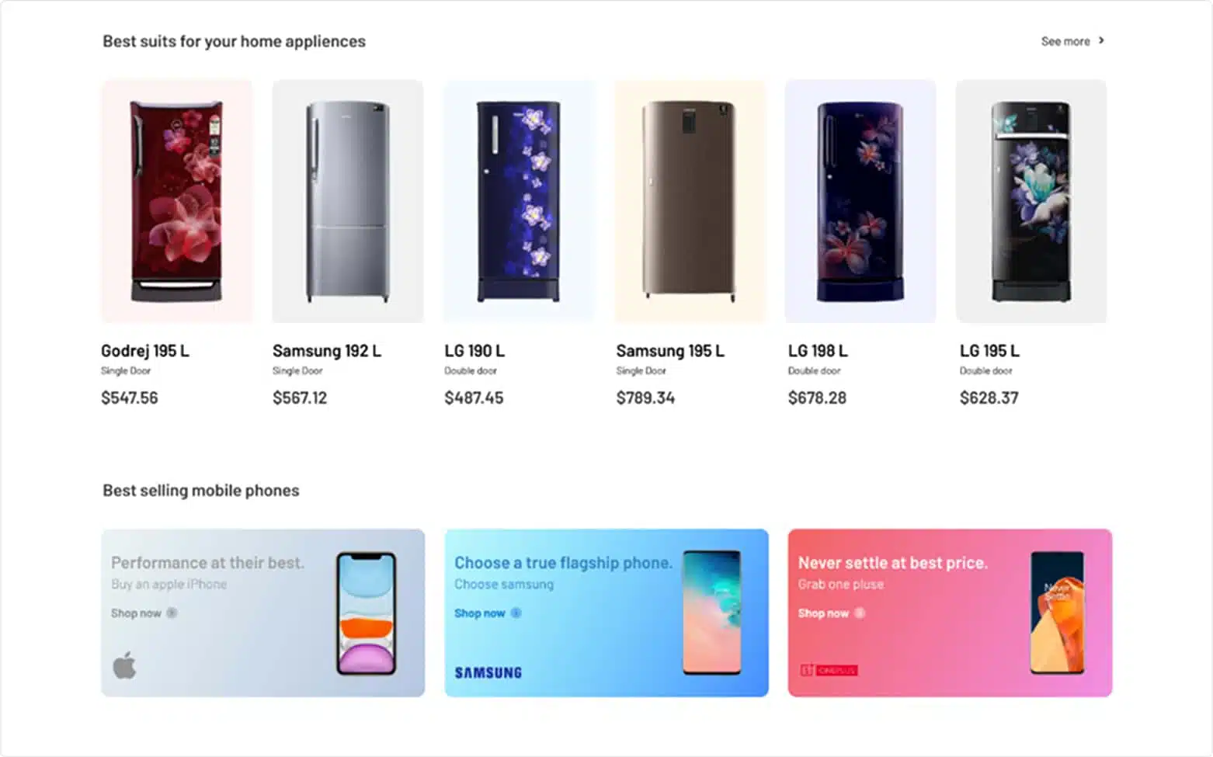Screen dimensions: 1213x757
Task: Select the Godrej 195 L refrigerator image
Action: [177, 200]
